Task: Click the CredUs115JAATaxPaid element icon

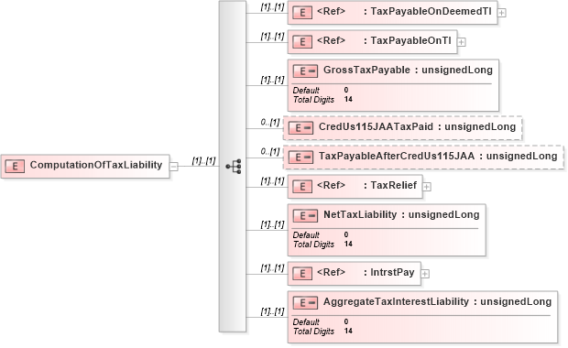Action: pos(300,127)
